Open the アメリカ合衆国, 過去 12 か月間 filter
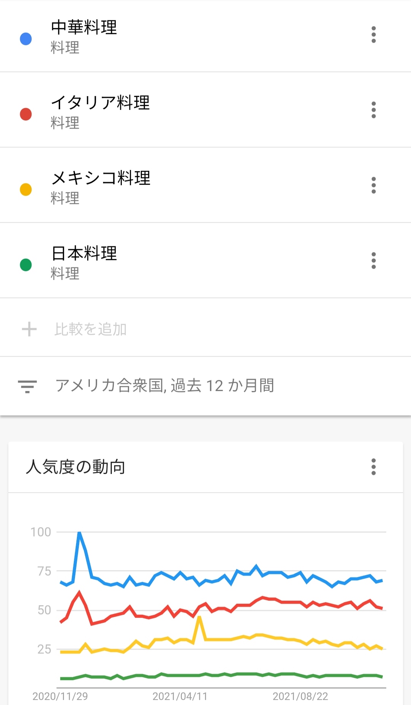The width and height of the screenshot is (411, 705). pyautogui.click(x=164, y=386)
